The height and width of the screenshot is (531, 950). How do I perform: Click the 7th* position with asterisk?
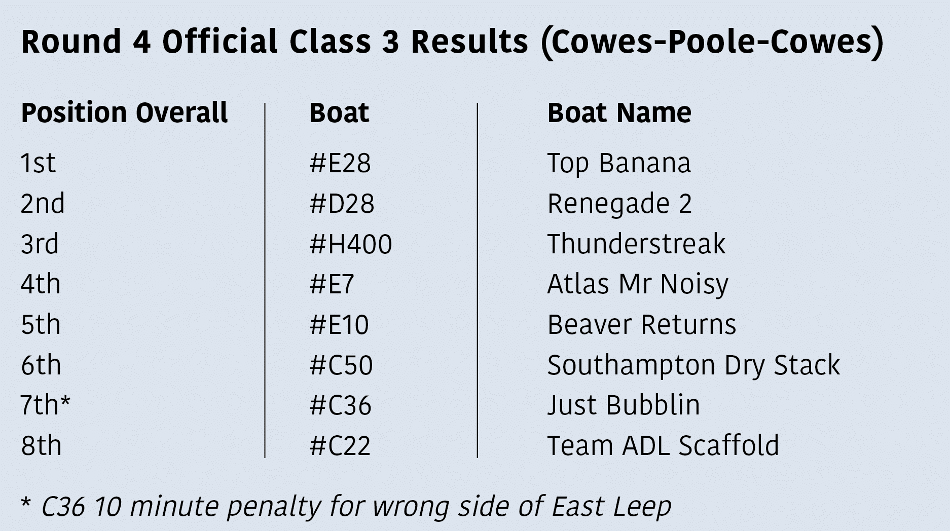click(x=46, y=405)
